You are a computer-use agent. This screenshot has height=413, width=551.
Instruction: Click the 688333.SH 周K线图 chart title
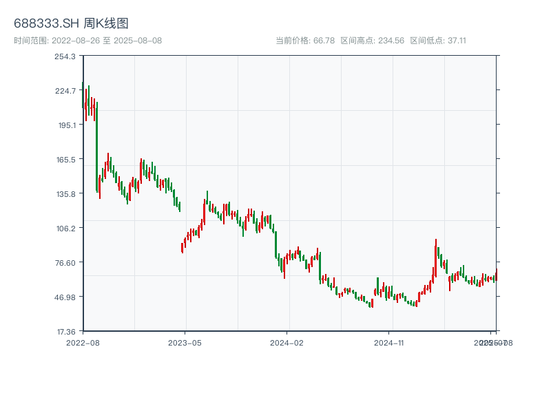[71, 24]
